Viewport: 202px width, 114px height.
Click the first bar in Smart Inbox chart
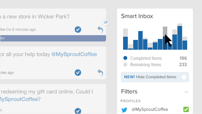125,39
